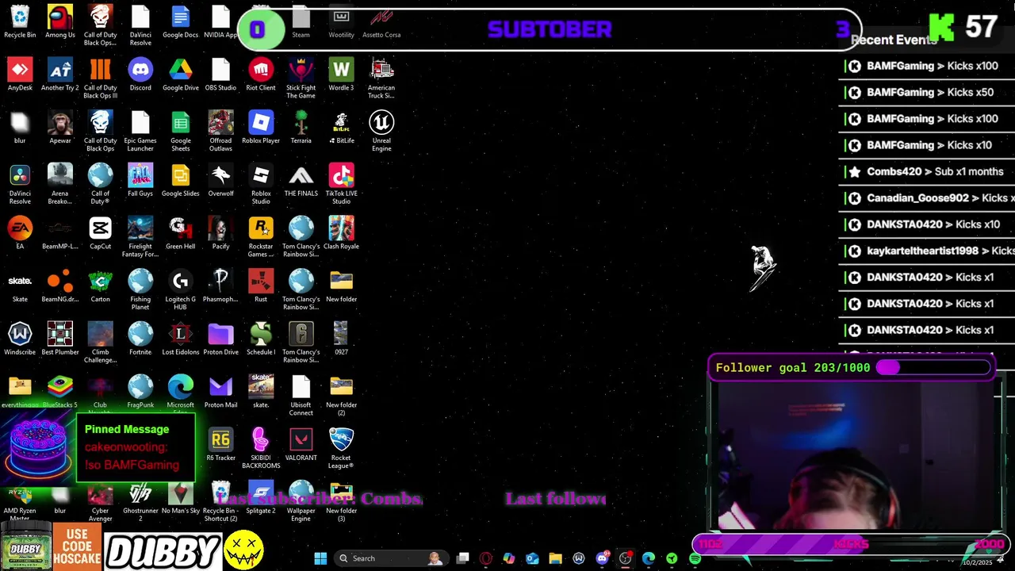1015x571 pixels.
Task: Open Roblox Studio desktop icon
Action: pos(261,184)
